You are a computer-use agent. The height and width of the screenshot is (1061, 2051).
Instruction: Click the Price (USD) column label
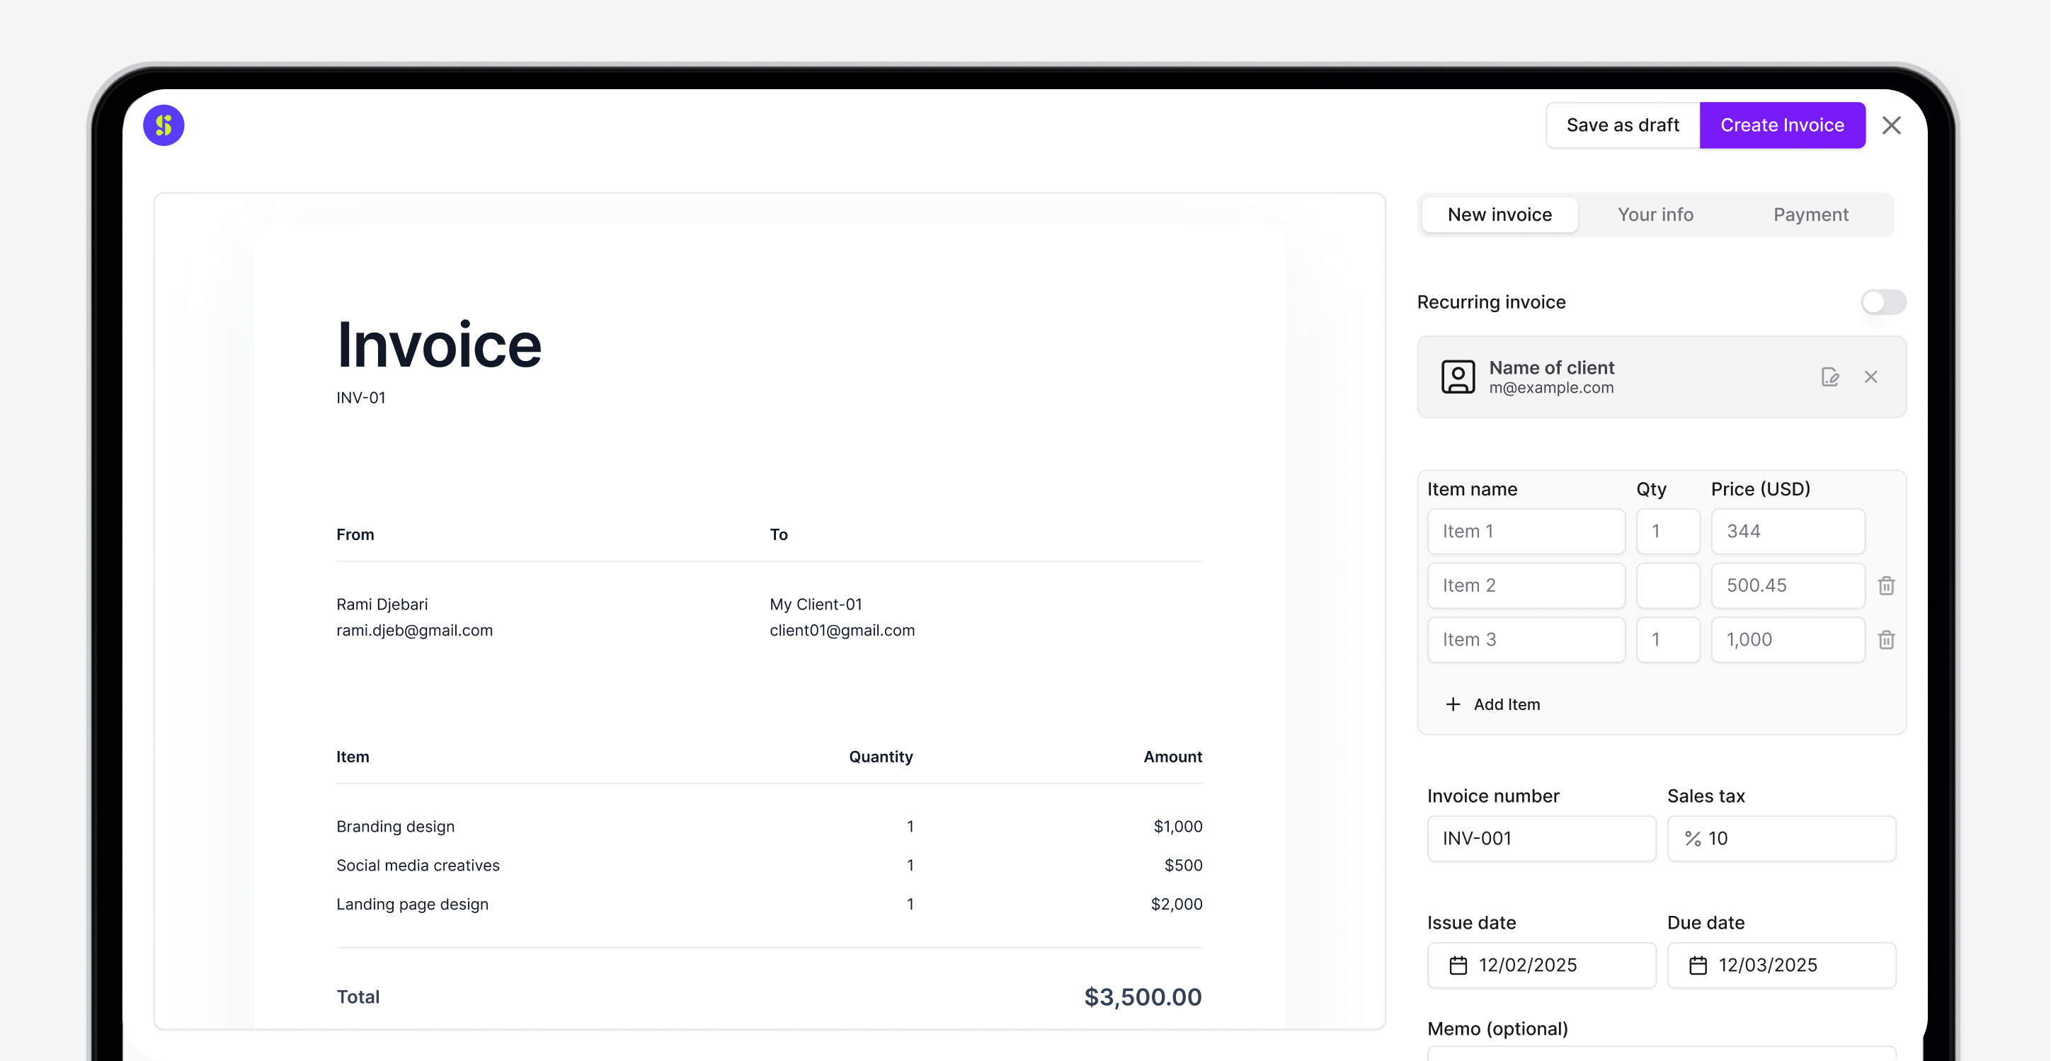(1761, 488)
